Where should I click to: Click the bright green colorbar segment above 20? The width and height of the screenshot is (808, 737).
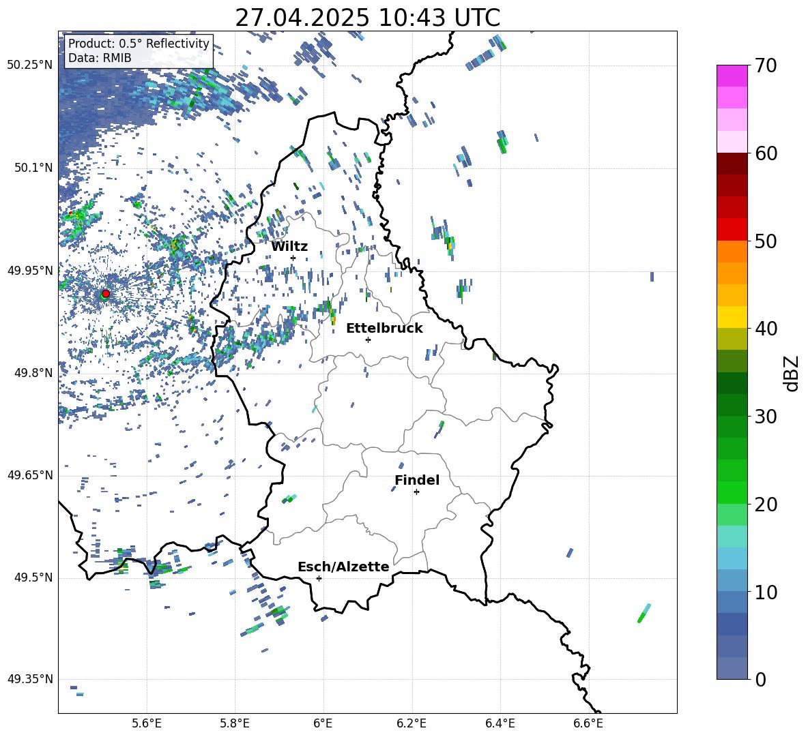tap(732, 492)
